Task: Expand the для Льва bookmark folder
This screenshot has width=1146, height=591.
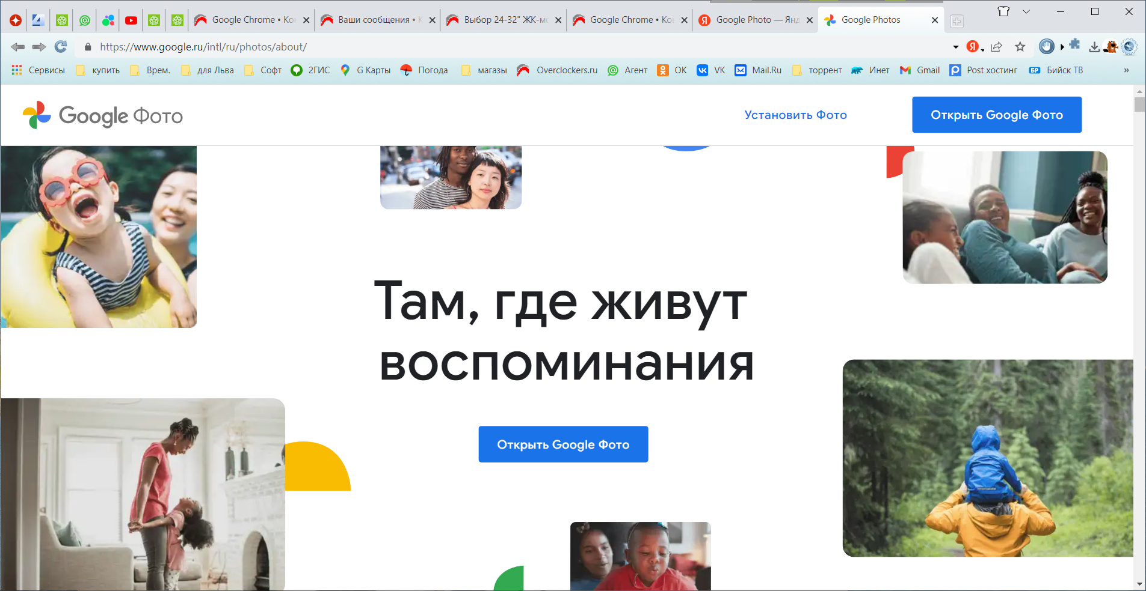Action: 207,70
